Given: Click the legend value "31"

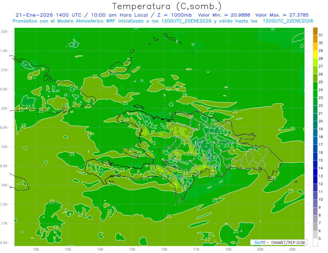Looking at the screenshot, I should click(x=321, y=35).
